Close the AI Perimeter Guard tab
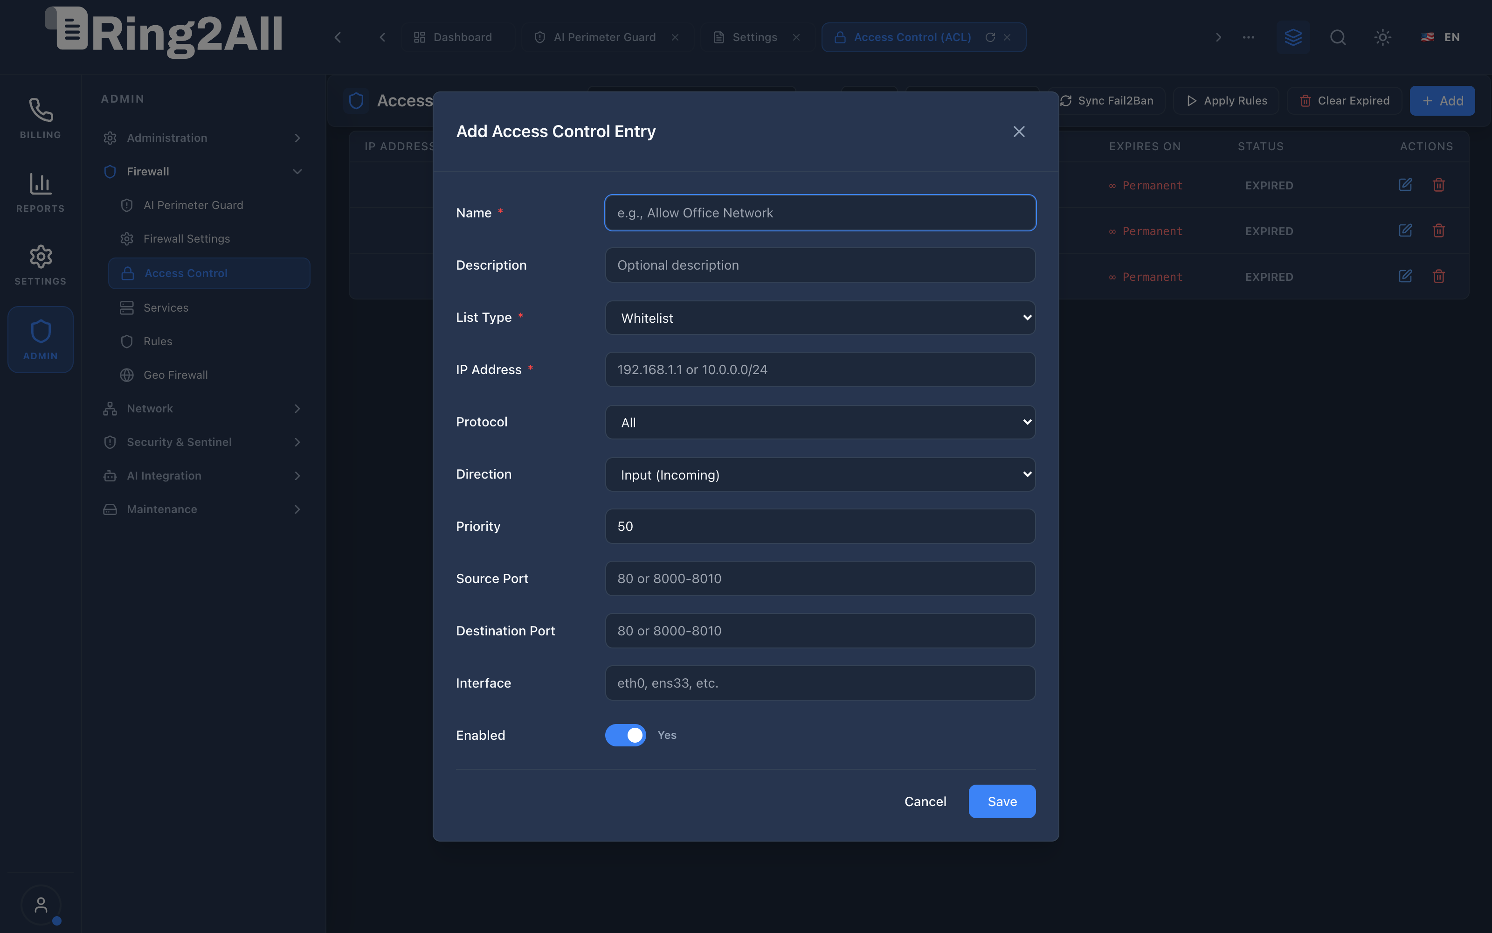The height and width of the screenshot is (933, 1492). [x=675, y=37]
